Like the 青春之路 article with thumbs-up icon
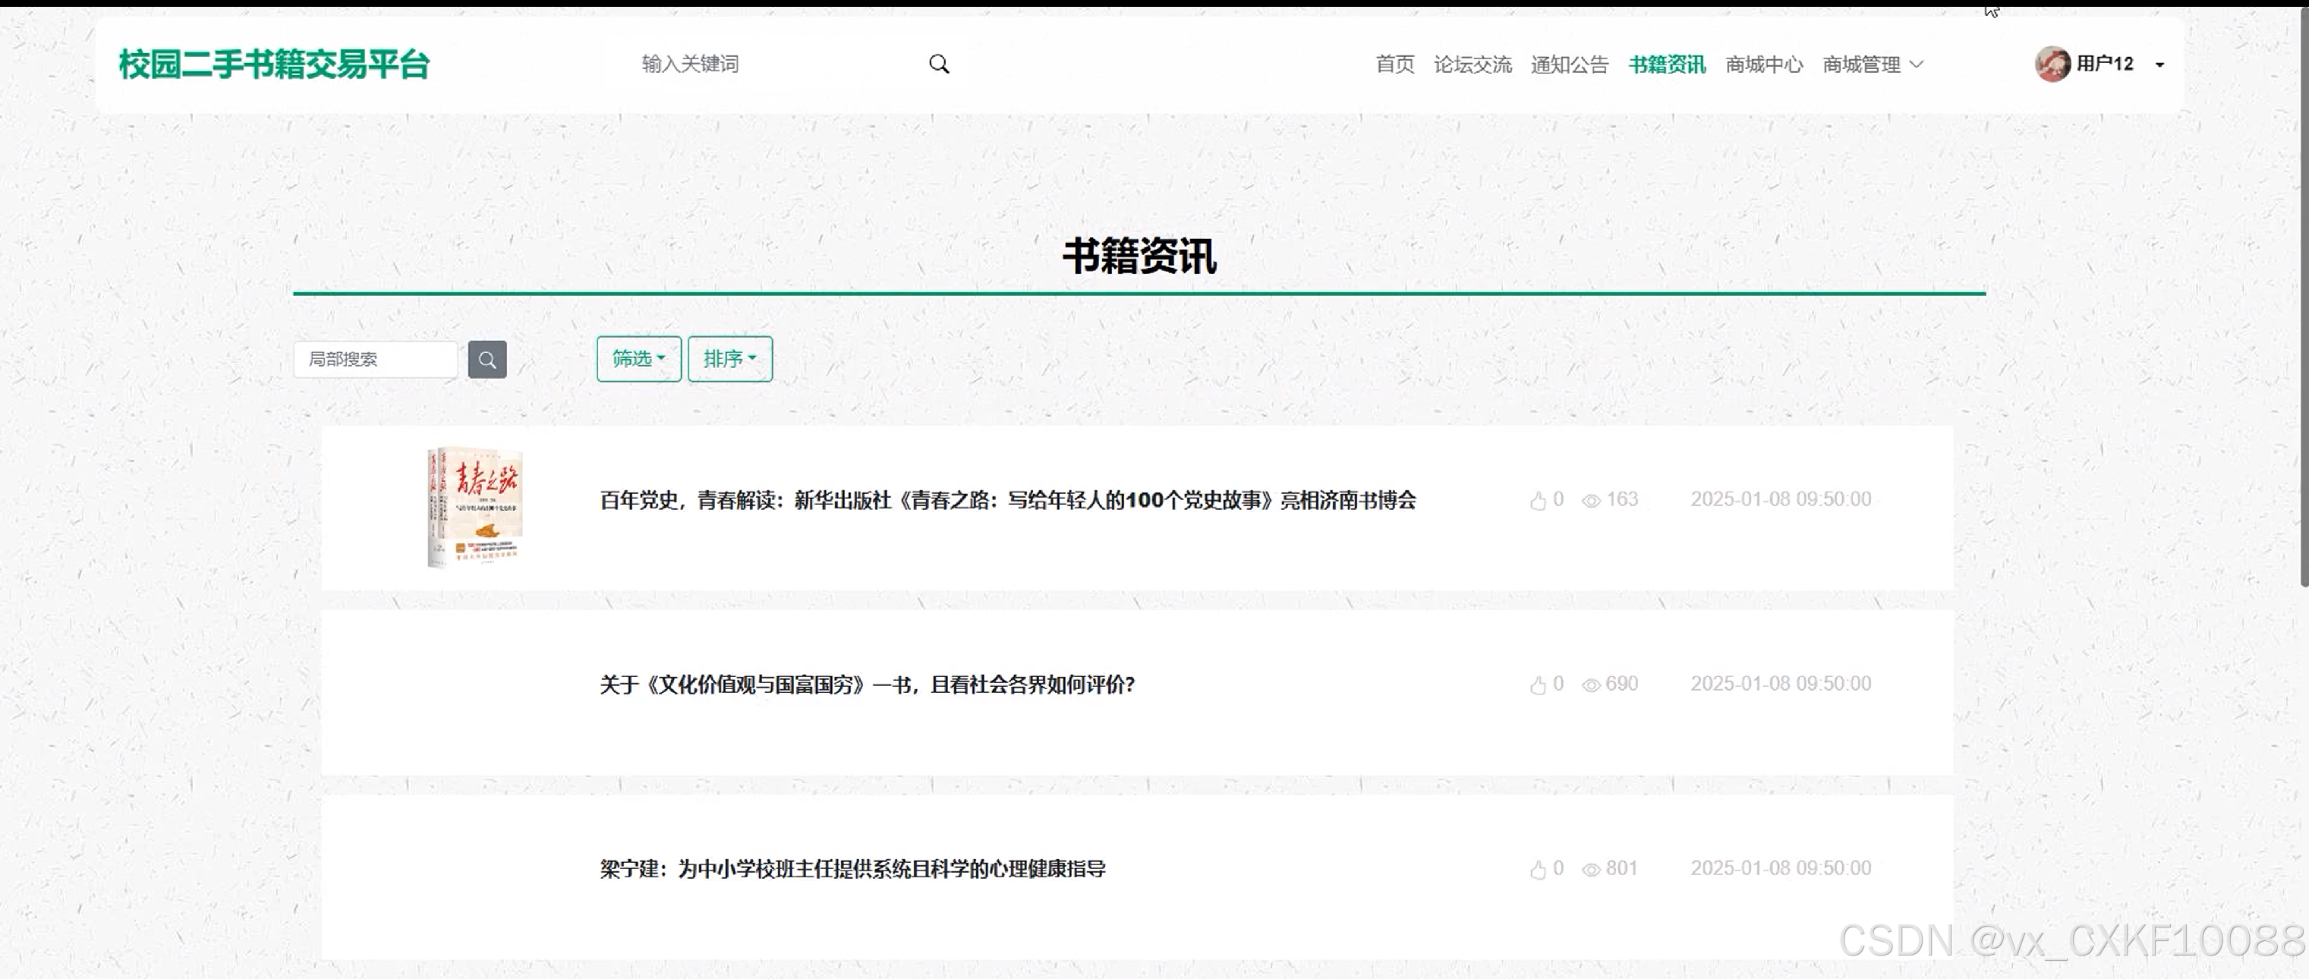 (1537, 500)
